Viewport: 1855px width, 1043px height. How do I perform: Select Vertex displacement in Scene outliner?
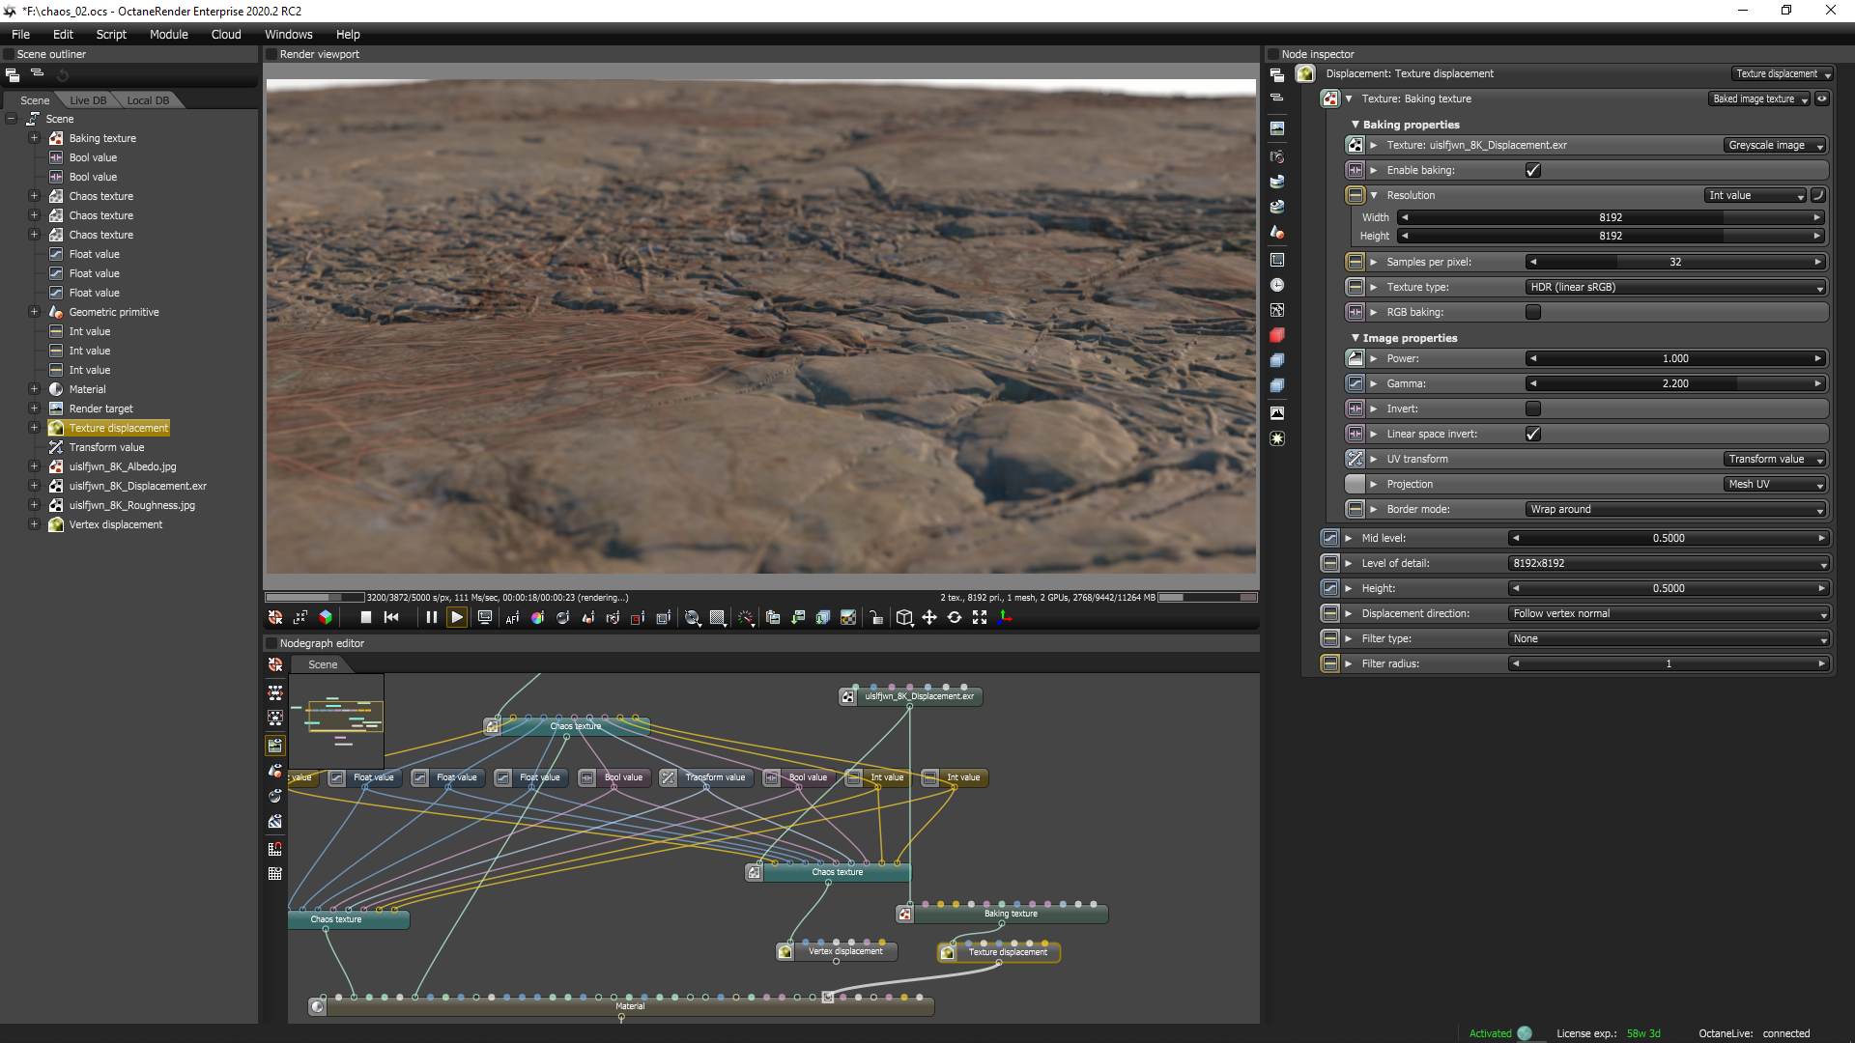[116, 524]
